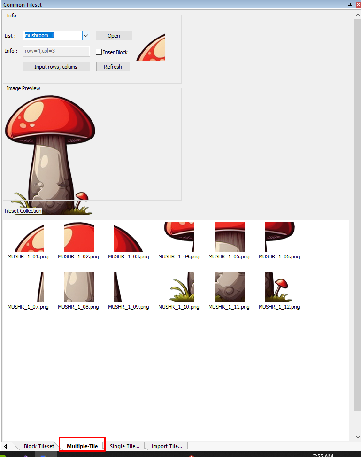Click the MUSHR_1_03.png tile

[x=128, y=238]
